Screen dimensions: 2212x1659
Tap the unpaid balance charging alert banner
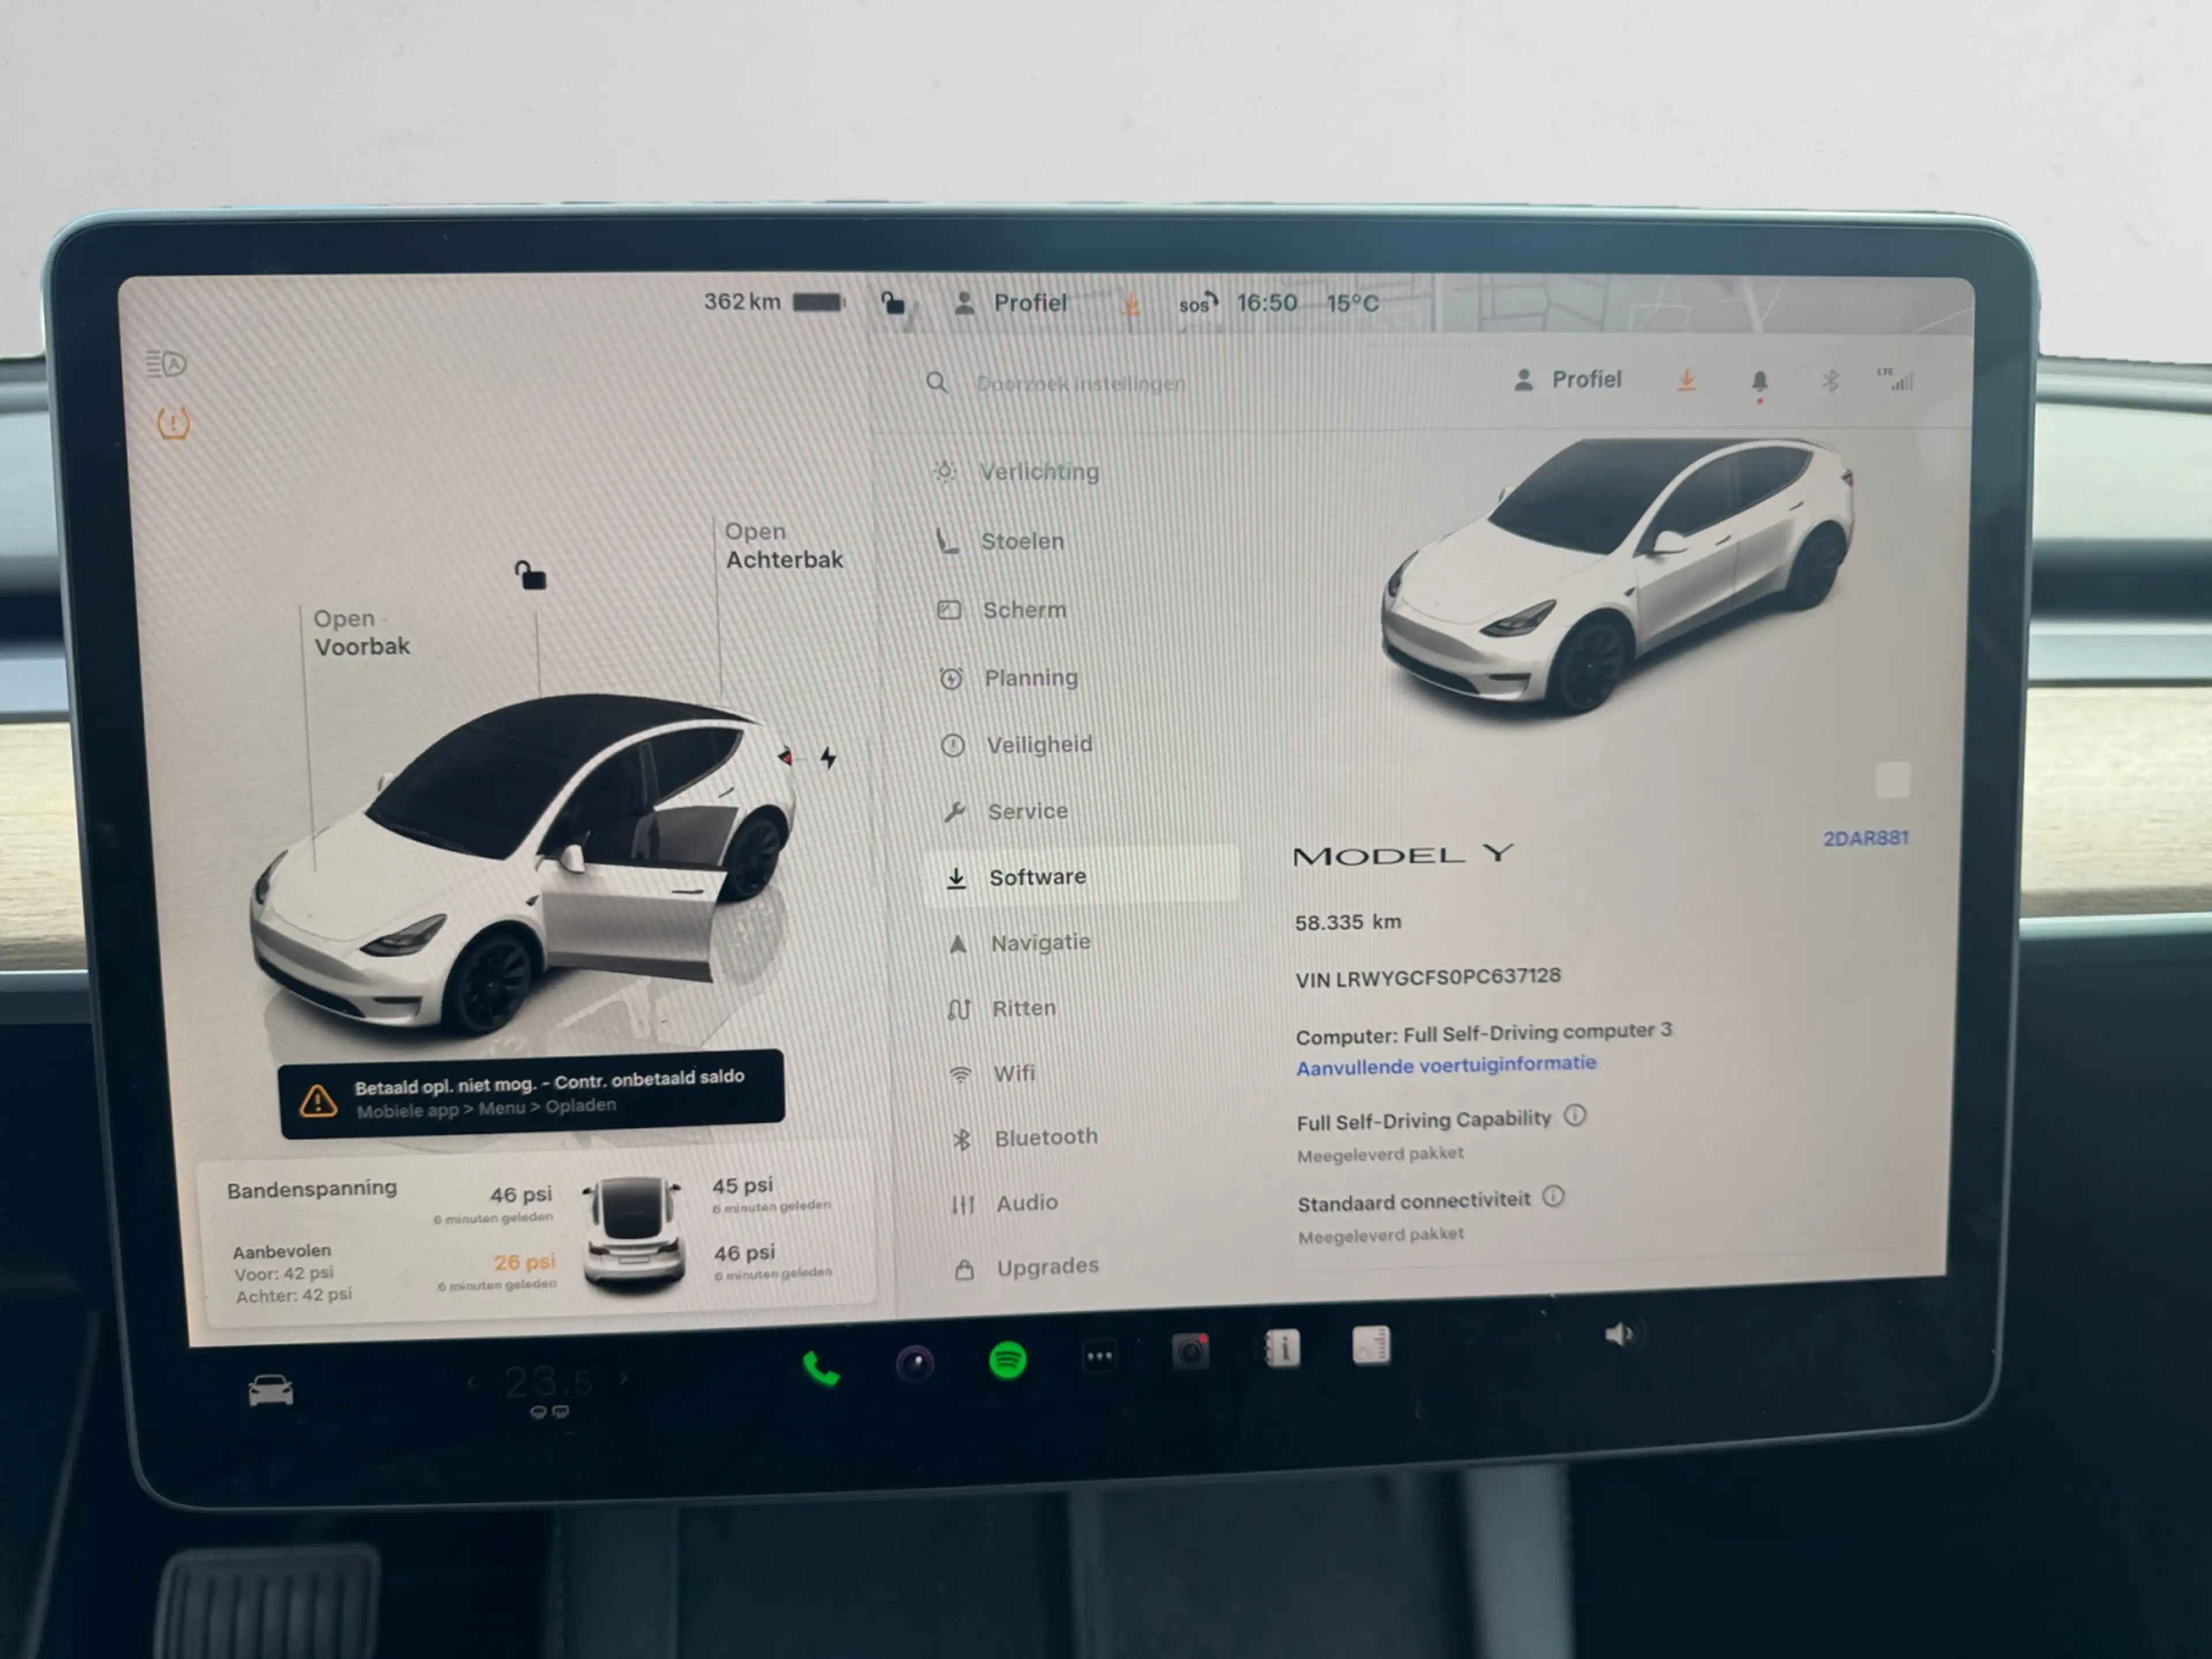[531, 1093]
